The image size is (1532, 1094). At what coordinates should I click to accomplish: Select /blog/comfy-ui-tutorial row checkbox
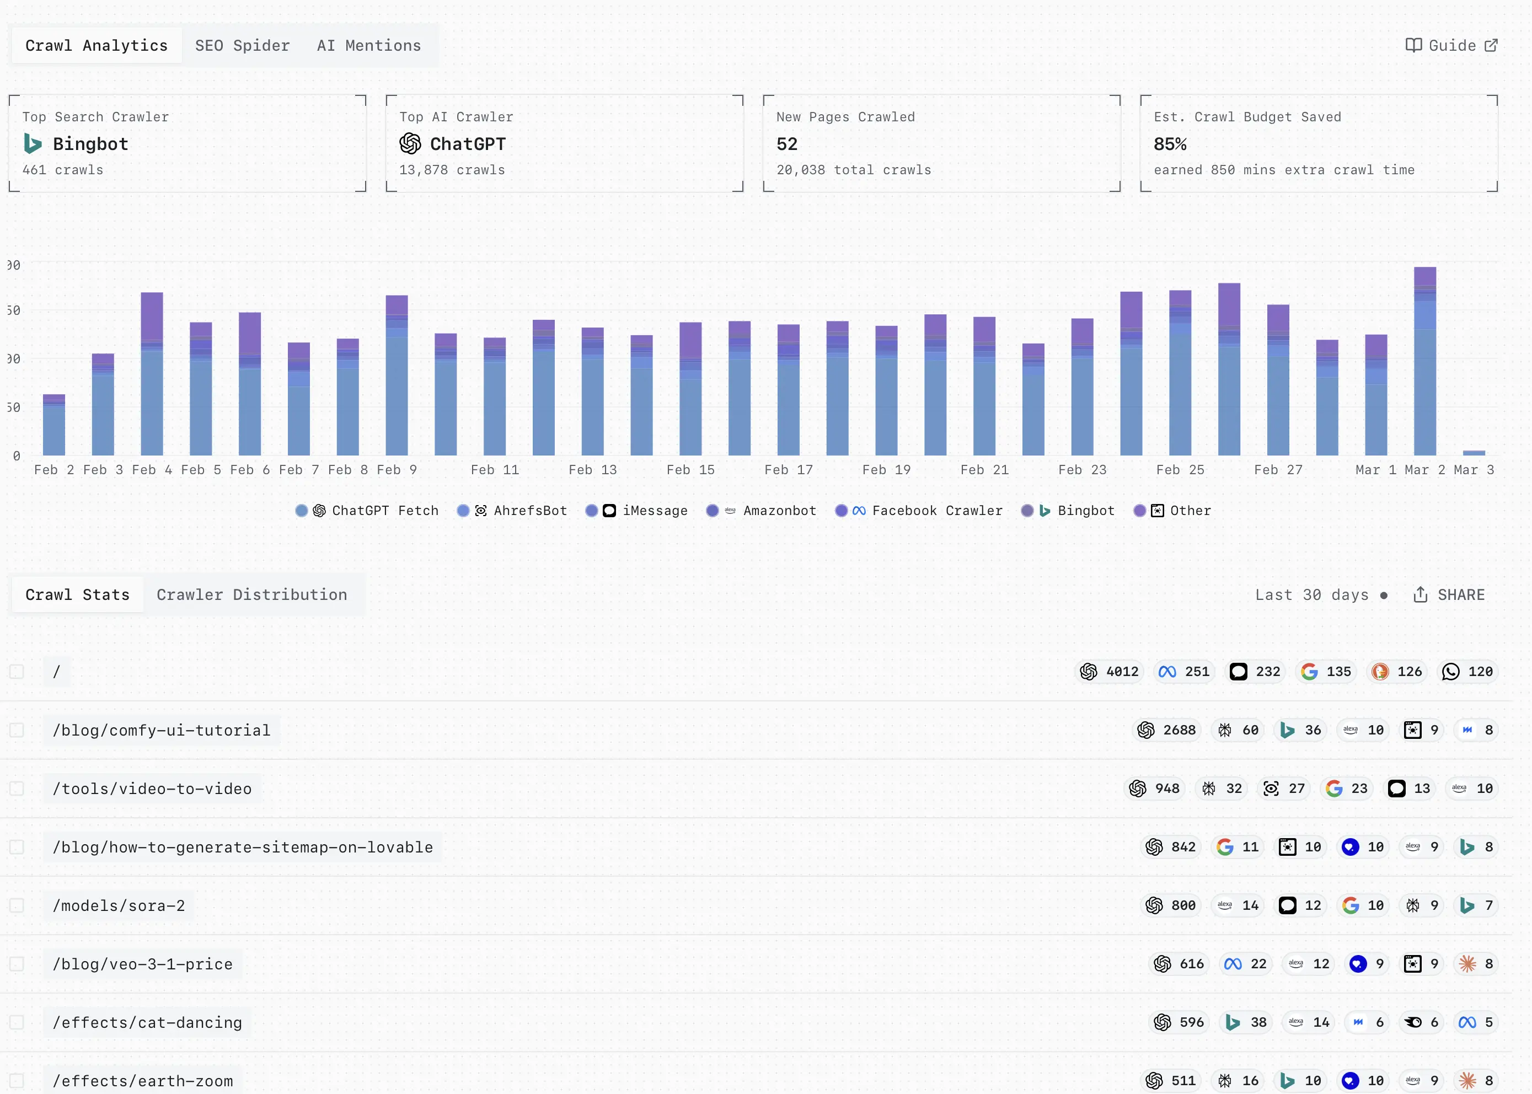coord(17,730)
